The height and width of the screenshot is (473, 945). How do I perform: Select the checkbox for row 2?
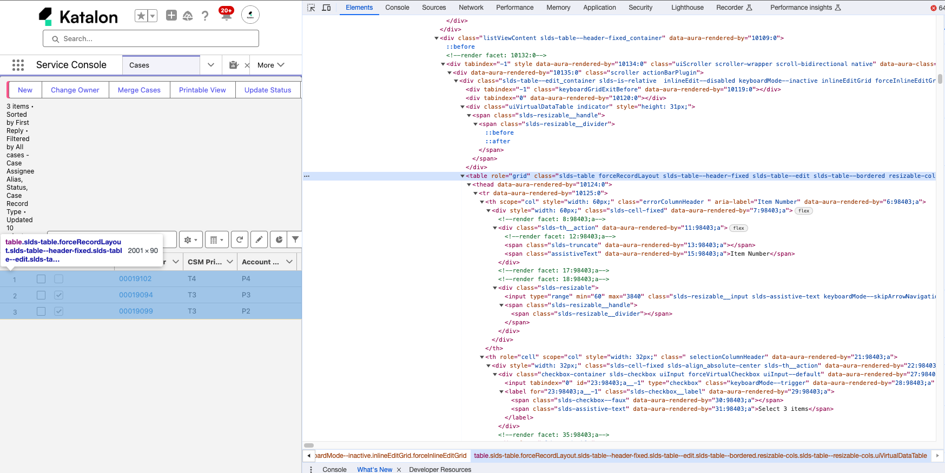[x=41, y=295]
